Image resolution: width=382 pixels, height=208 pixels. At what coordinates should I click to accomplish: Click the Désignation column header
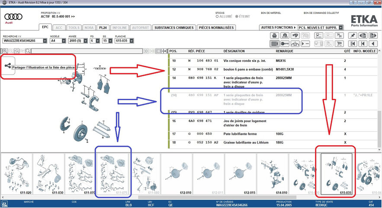pos(234,51)
